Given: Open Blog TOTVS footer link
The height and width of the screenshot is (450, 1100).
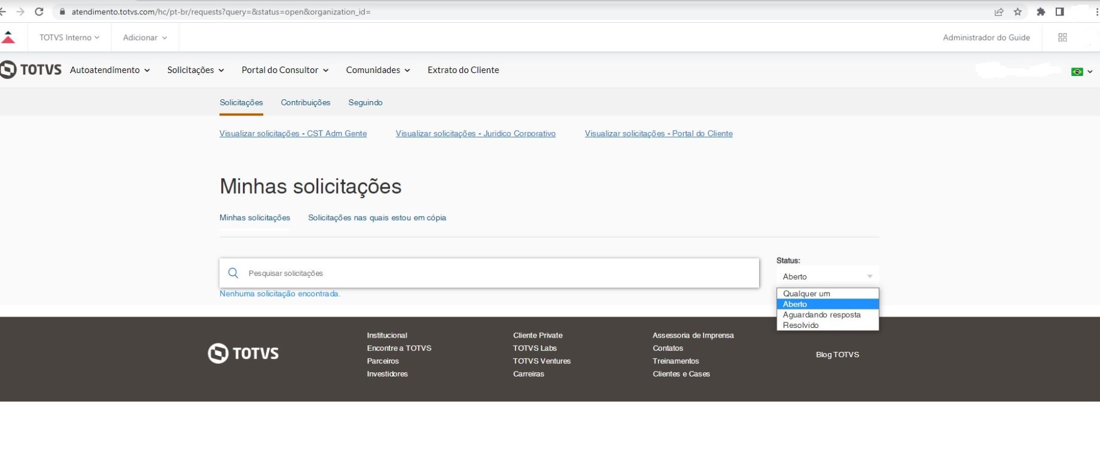Looking at the screenshot, I should pos(837,355).
